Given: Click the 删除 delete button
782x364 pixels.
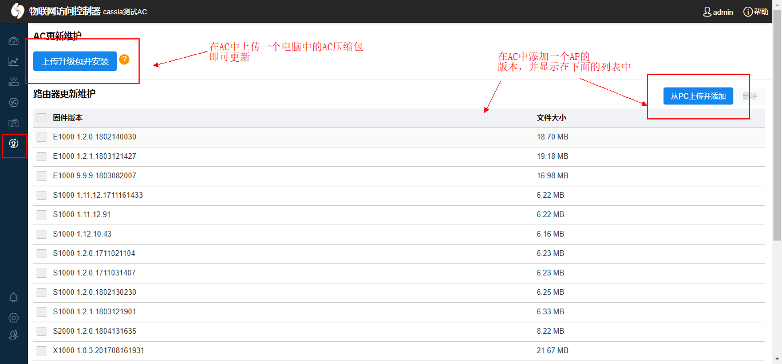Looking at the screenshot, I should pyautogui.click(x=750, y=96).
